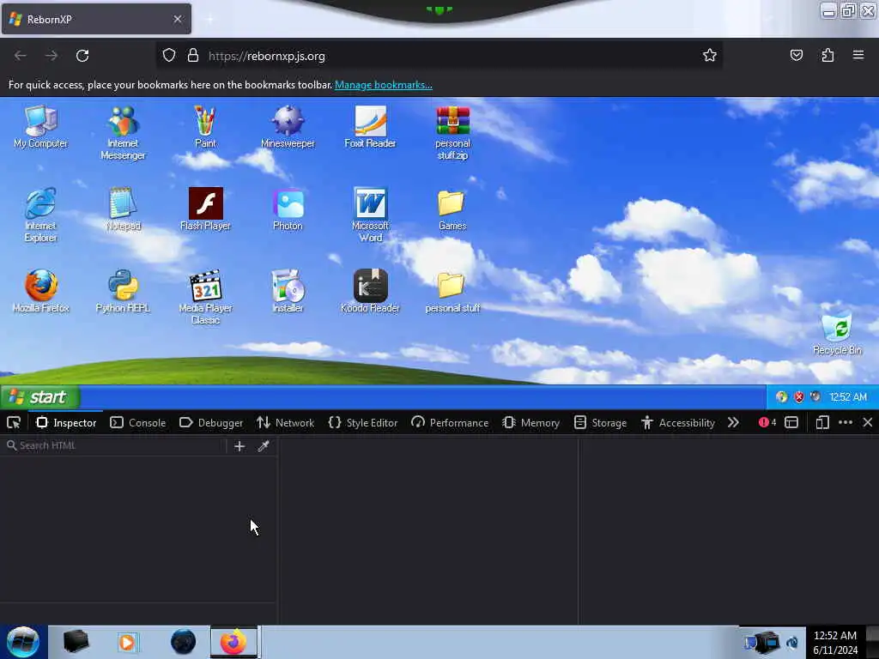The width and height of the screenshot is (879, 659).
Task: Switch to Style Editor tab
Action: 363,422
